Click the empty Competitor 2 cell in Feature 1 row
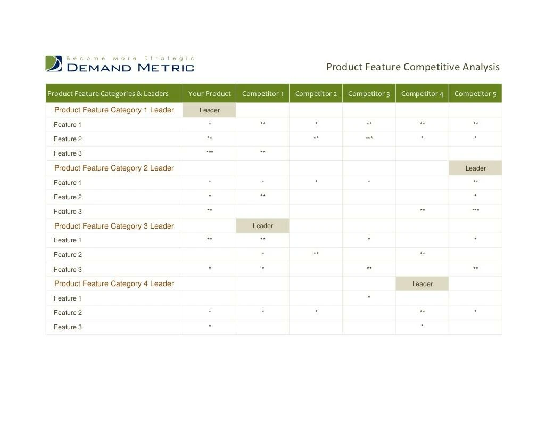This screenshot has width=545, height=422. point(316,240)
